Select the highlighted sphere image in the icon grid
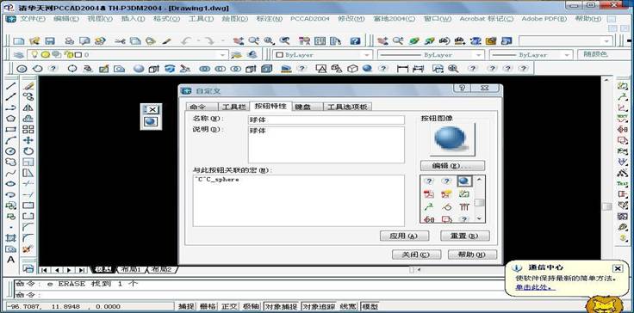The width and height of the screenshot is (634, 313). click(x=464, y=181)
